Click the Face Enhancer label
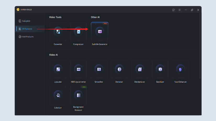Viewport: 216px width, 121px height. [x=180, y=82]
